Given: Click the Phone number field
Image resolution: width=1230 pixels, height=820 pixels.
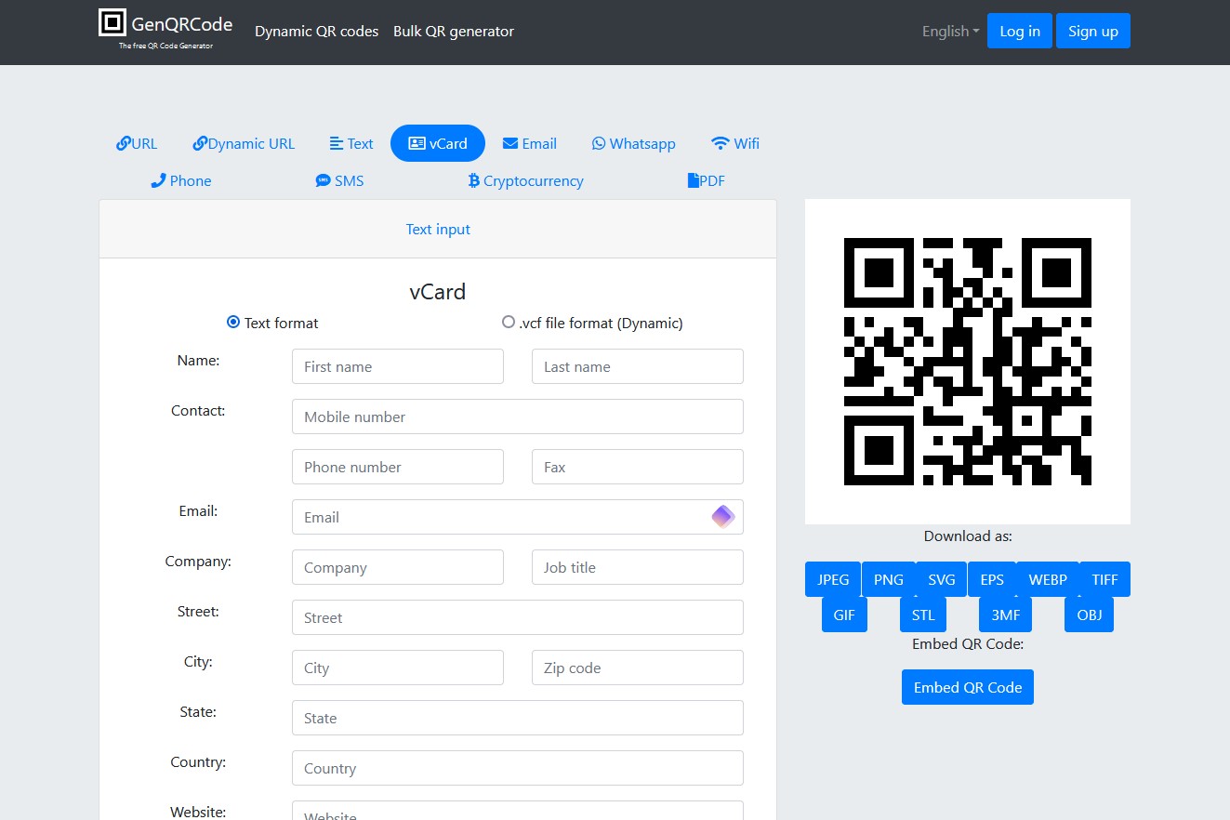Looking at the screenshot, I should pyautogui.click(x=398, y=467).
